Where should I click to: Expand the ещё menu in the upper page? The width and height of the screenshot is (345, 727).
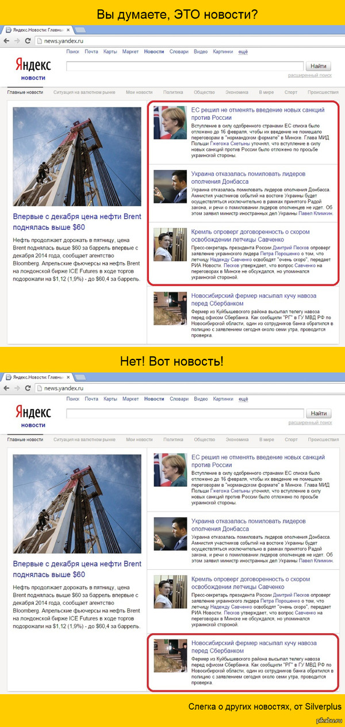tap(243, 52)
